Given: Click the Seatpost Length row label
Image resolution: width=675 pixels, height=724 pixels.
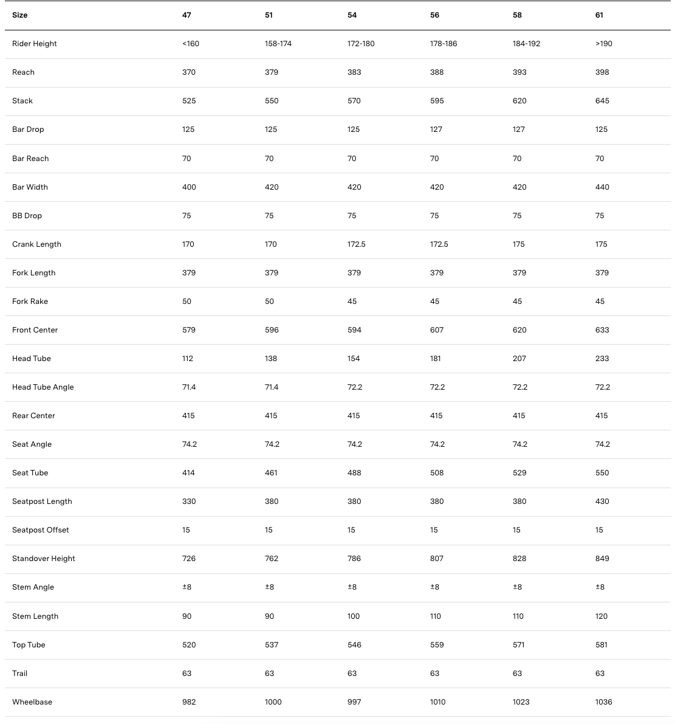Looking at the screenshot, I should pos(42,502).
